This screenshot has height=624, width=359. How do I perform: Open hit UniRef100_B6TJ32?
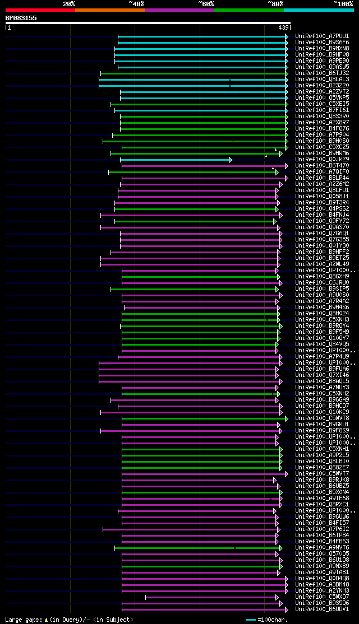(323, 73)
